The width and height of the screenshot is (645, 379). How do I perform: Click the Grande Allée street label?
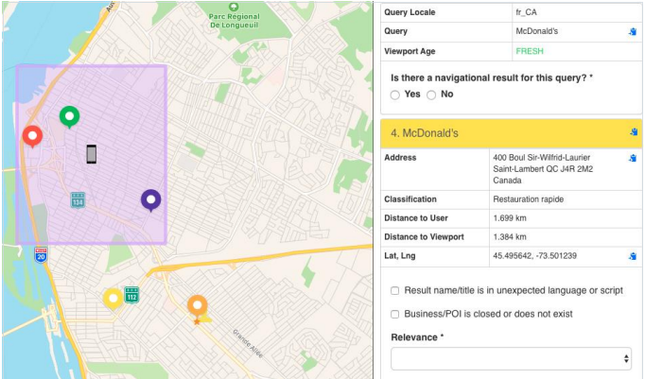tap(248, 344)
